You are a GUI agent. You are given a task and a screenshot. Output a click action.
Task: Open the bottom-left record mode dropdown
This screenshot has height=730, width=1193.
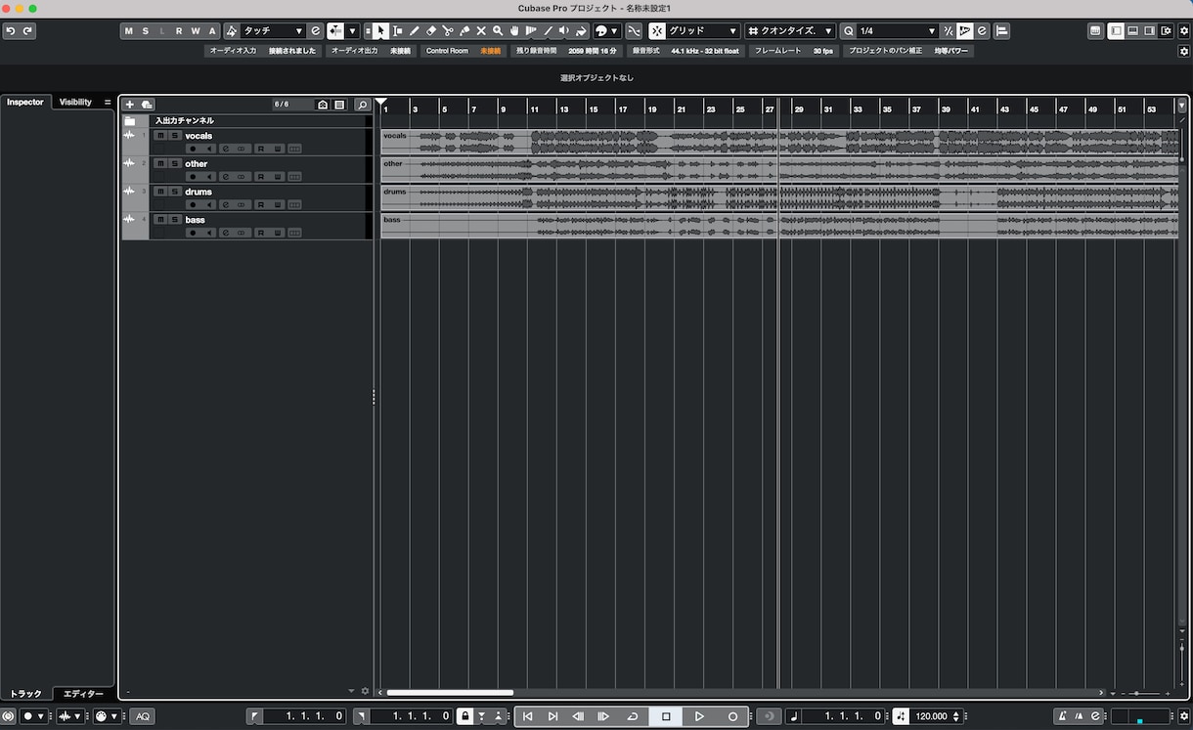click(x=33, y=716)
